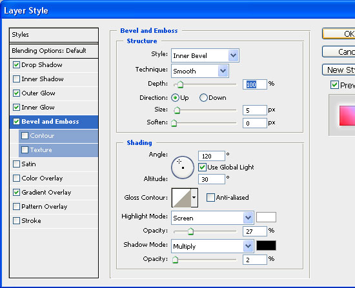Uncheck the Drop Shadow effect checkbox
This screenshot has width=355, height=288.
click(16, 65)
